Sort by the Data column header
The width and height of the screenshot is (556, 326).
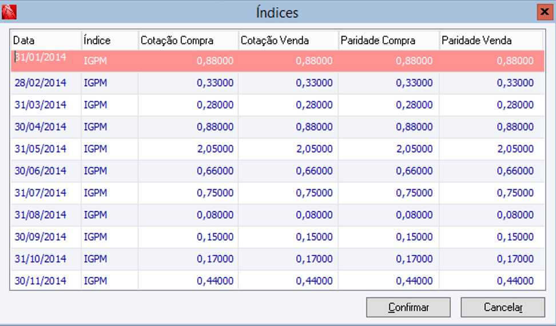point(46,41)
